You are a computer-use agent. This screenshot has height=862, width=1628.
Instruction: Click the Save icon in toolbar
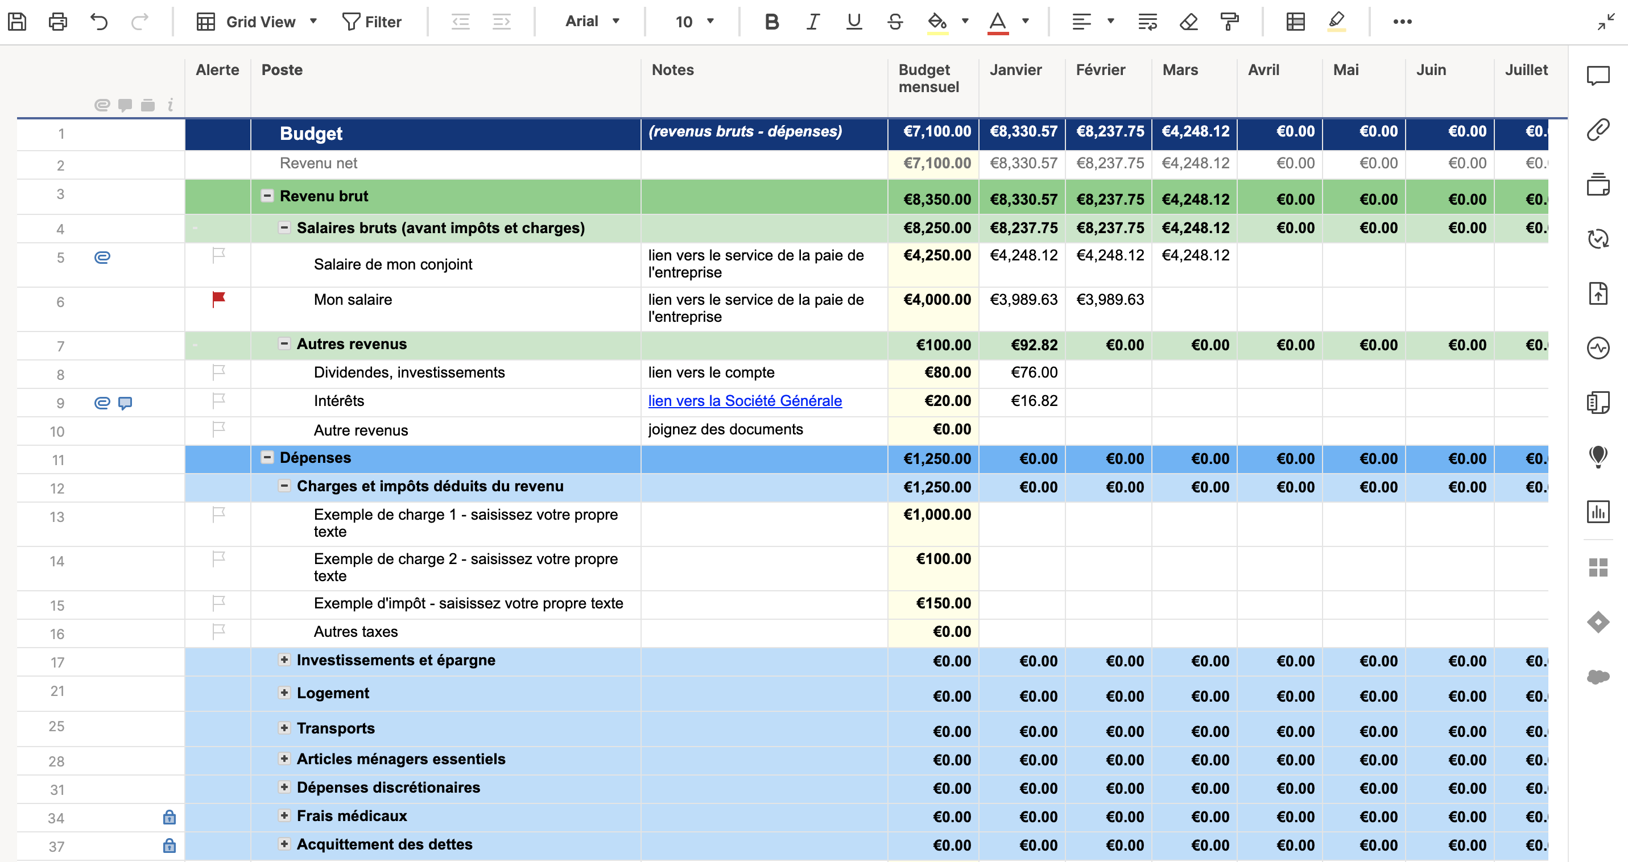17,22
